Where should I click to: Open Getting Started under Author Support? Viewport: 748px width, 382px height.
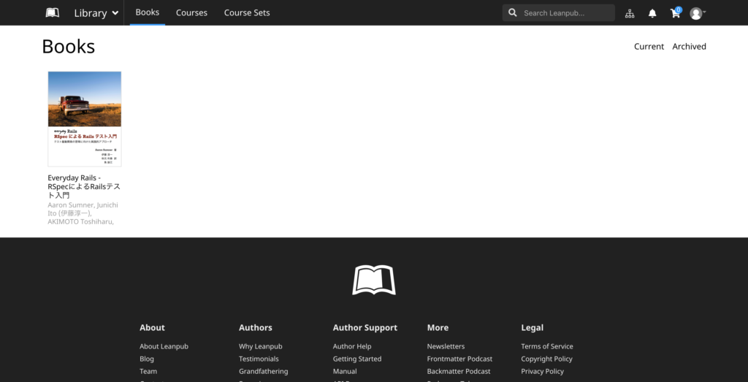pos(356,359)
